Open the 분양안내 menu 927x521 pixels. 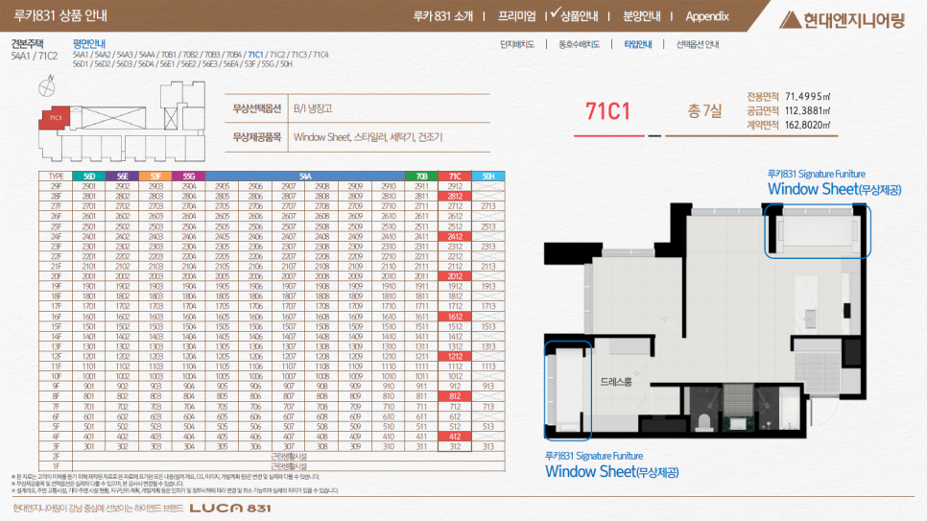pos(641,16)
